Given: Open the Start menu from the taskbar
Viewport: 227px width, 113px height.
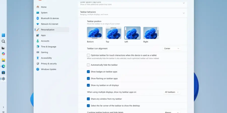Looking at the screenshot, I should click(3, 35).
